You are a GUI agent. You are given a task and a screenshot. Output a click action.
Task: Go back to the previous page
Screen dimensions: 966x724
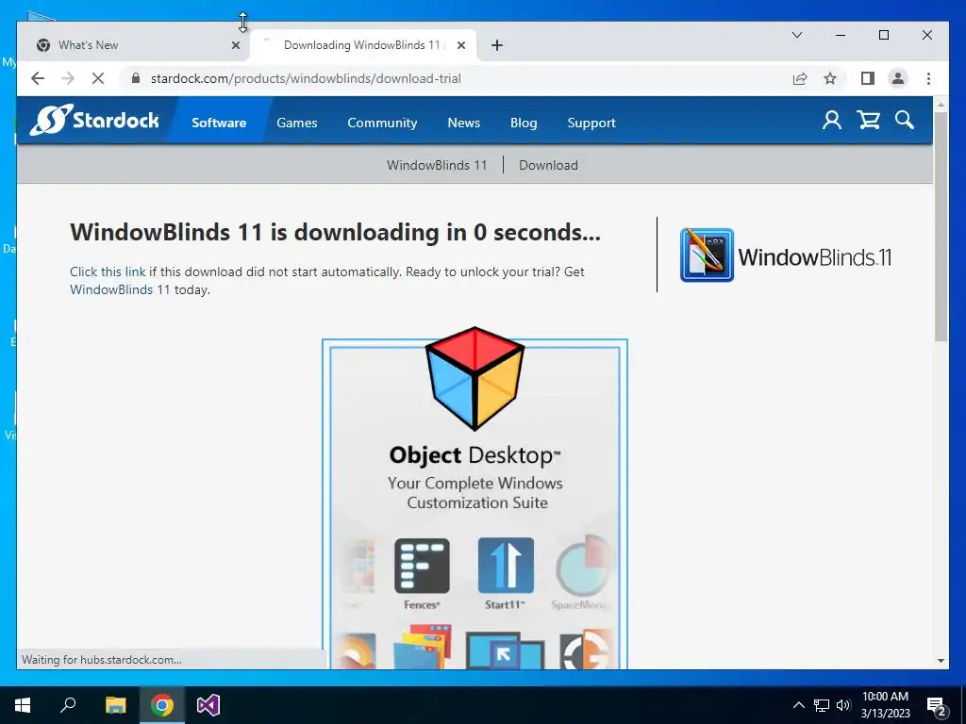(x=38, y=79)
